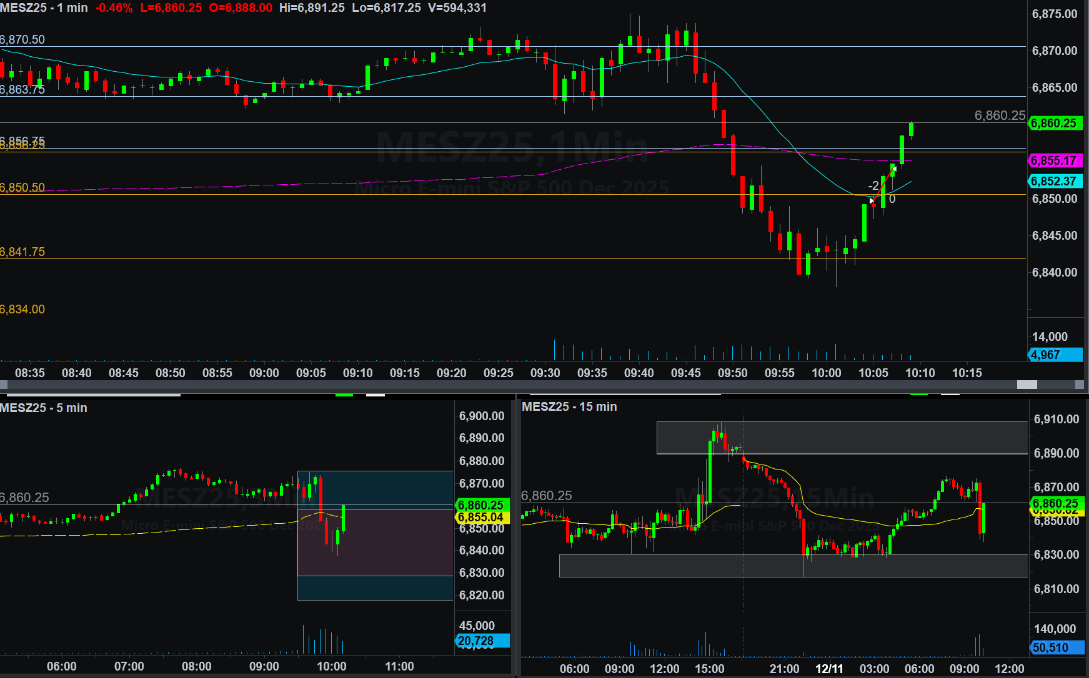Select the 6,834.00 orange price level label

23,310
